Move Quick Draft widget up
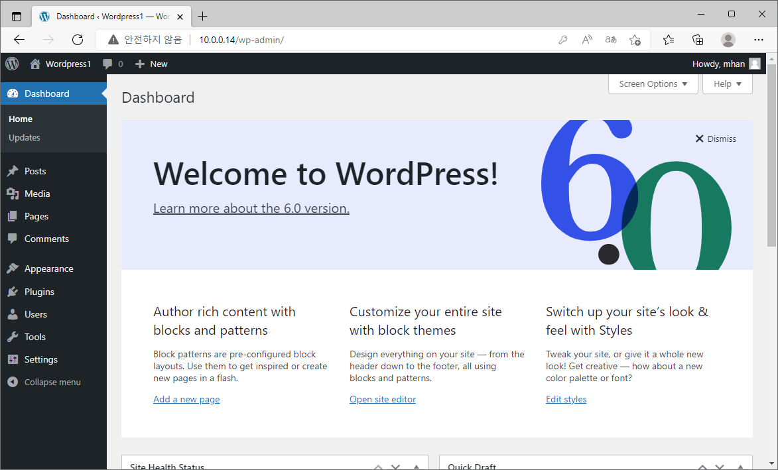The height and width of the screenshot is (470, 778). [x=702, y=467]
